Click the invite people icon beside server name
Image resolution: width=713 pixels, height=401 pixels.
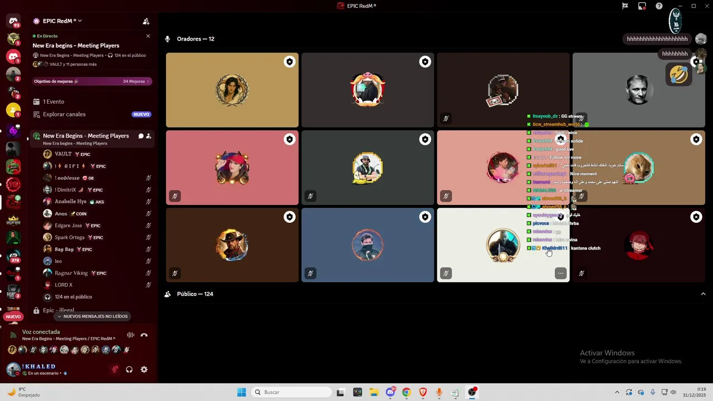[x=146, y=21]
